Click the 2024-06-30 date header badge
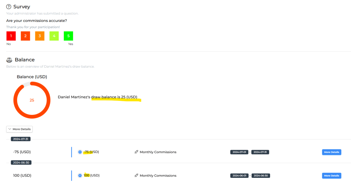 21,162
